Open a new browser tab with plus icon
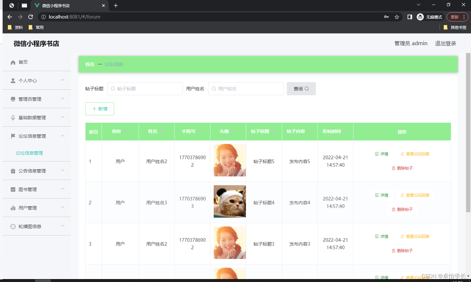Image resolution: width=471 pixels, height=282 pixels. click(116, 6)
